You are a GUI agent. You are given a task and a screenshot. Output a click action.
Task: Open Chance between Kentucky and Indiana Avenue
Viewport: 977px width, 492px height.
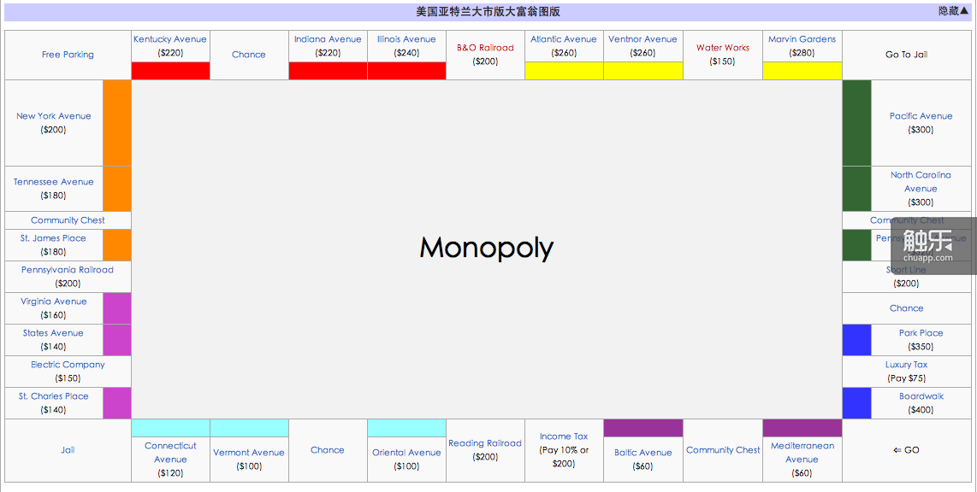[249, 55]
